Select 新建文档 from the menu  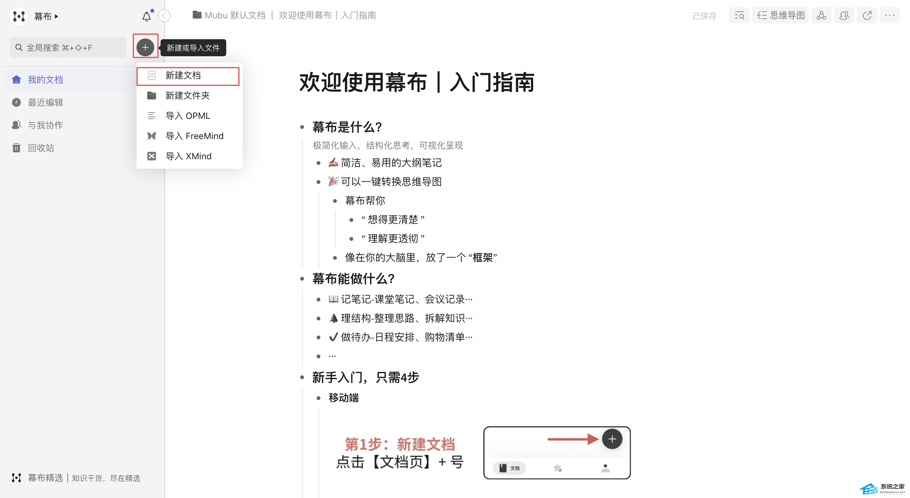point(188,76)
